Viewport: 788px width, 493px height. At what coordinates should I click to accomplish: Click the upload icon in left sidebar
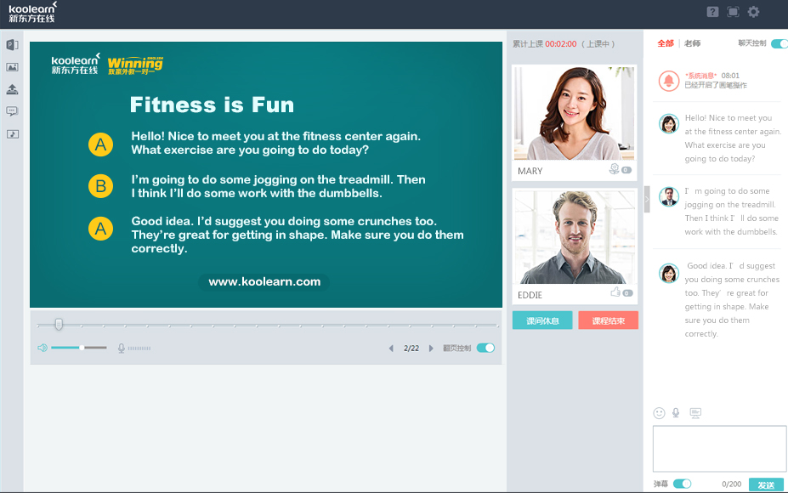(x=12, y=89)
